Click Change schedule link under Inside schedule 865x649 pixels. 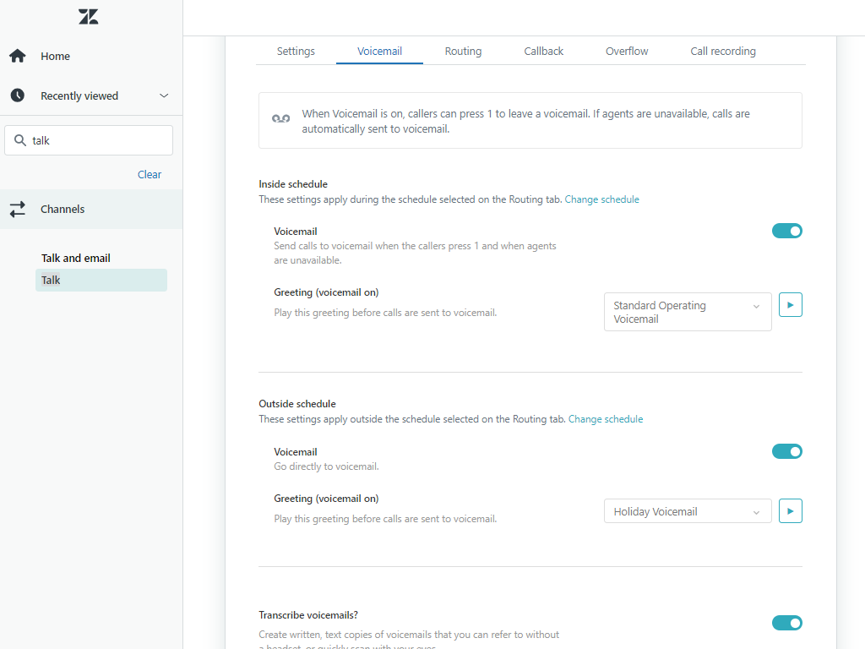[x=601, y=199]
